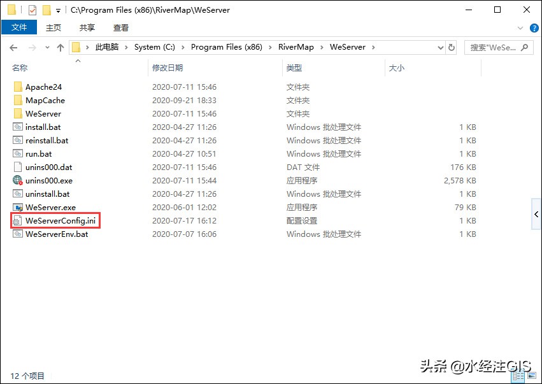Open Customize Quick Access Toolbar dropdown
The image size is (542, 384).
[58, 11]
